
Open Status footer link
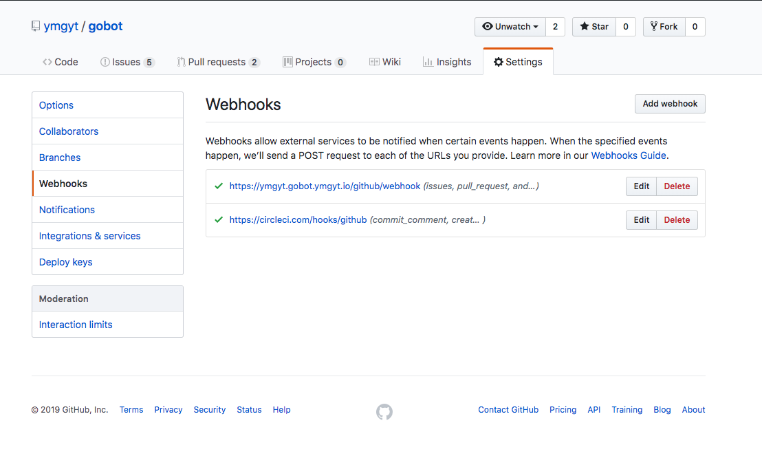pos(249,410)
